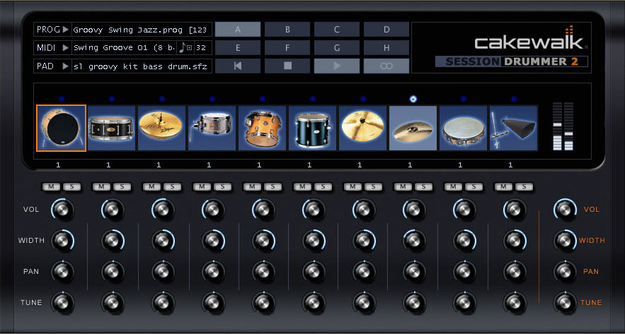Select the cowbell pad
This screenshot has height=334, width=625.
click(x=513, y=128)
